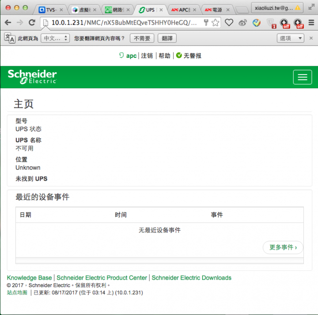Bookmark the page with the star icon
The width and height of the screenshot is (318, 315).
tap(215, 23)
